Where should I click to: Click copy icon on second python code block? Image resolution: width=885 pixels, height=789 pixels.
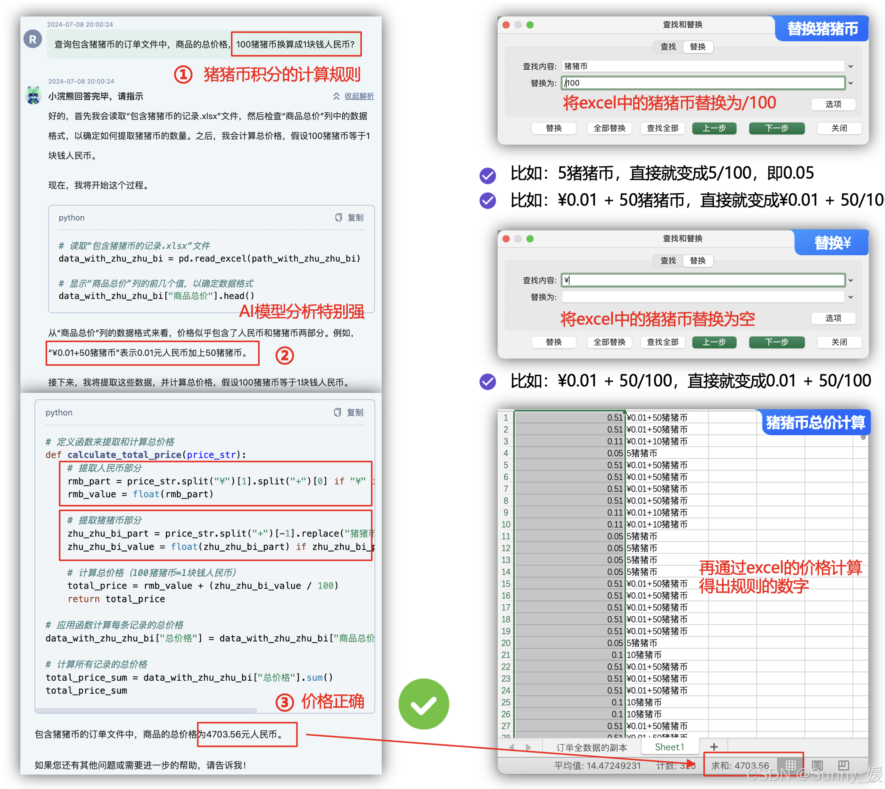coord(338,413)
